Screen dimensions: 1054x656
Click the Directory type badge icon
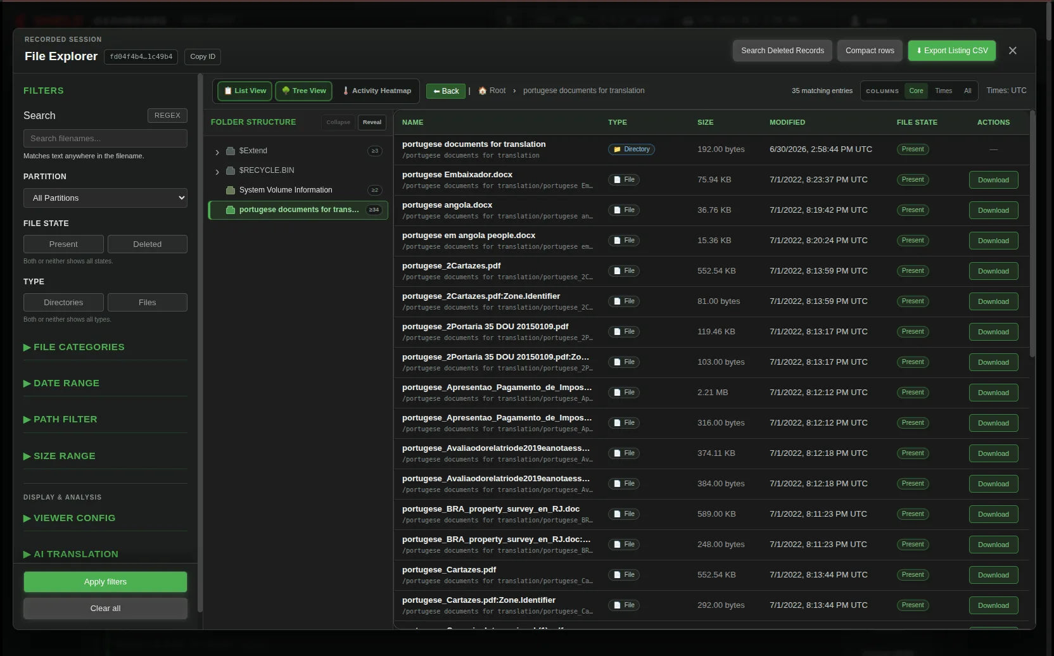(617, 149)
